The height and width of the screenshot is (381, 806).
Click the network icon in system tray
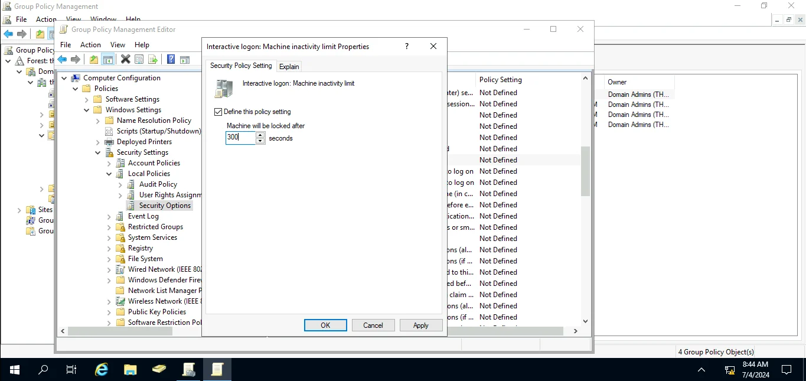pyautogui.click(x=730, y=370)
